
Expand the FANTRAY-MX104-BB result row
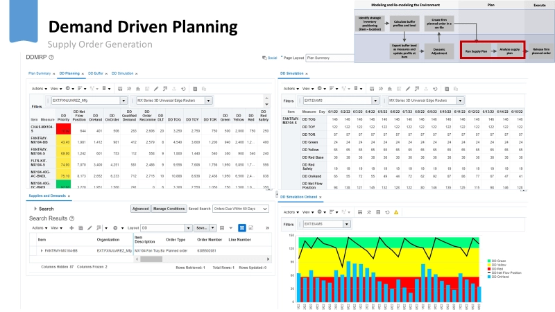point(40,249)
